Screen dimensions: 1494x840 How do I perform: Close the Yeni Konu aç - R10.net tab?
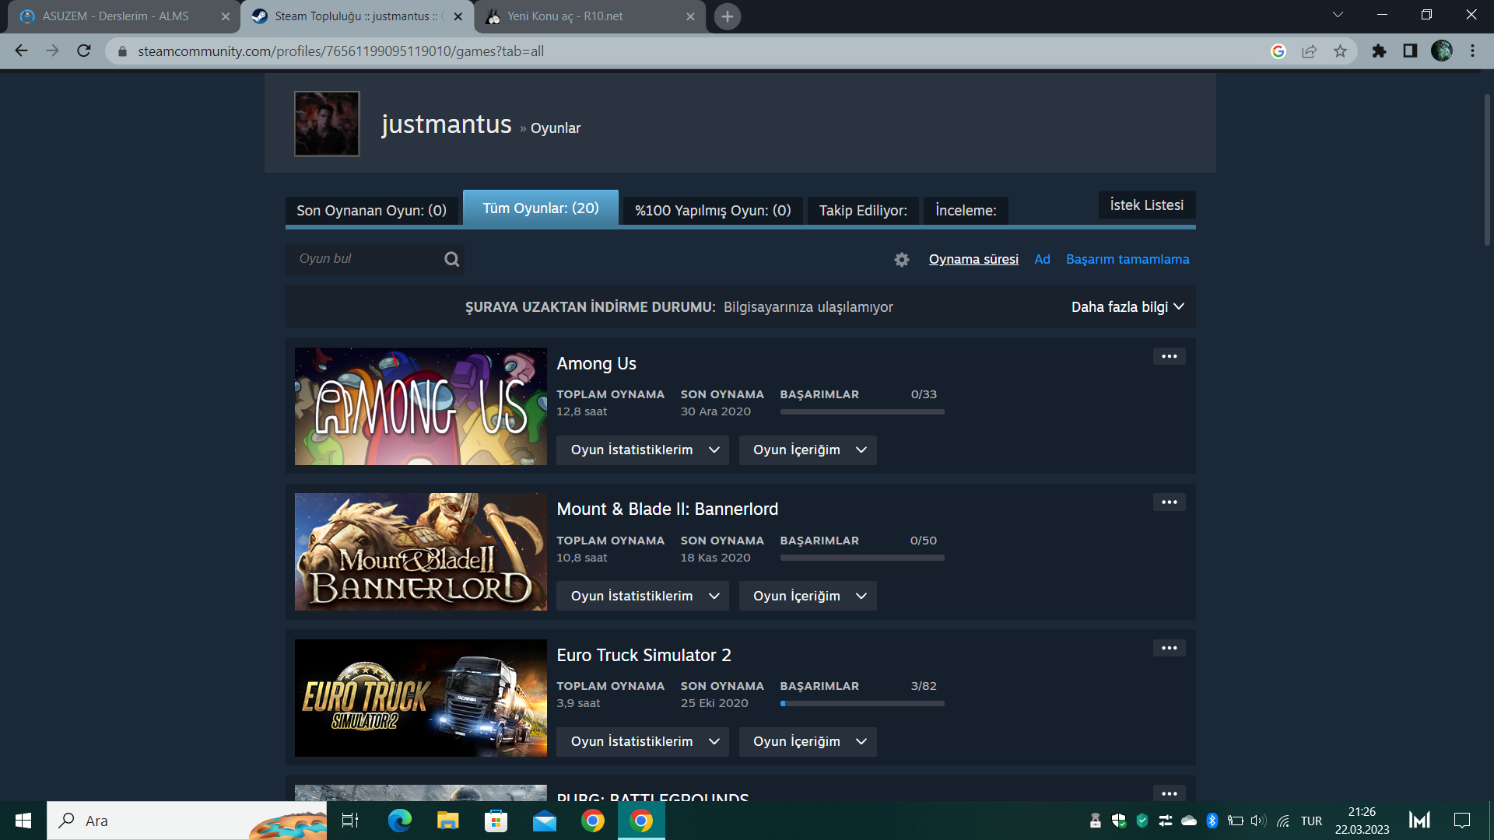(690, 16)
